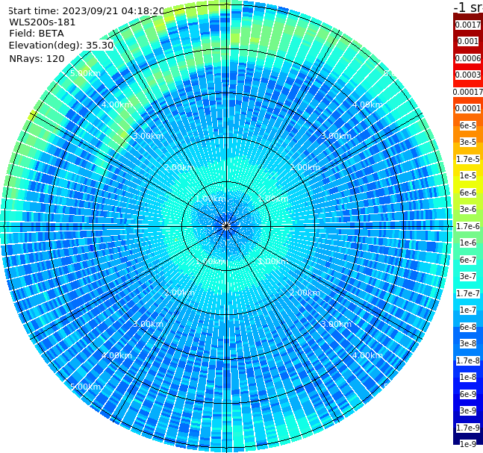483x453 pixels.
Task: Click the 6e-5 color bar label
Action: point(468,125)
